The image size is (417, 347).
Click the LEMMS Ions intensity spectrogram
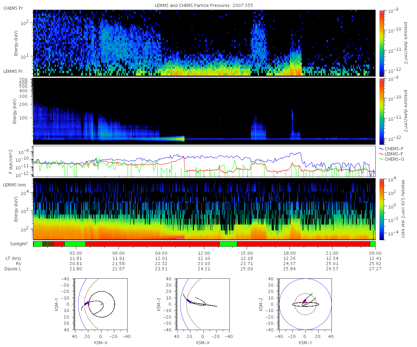point(204,209)
